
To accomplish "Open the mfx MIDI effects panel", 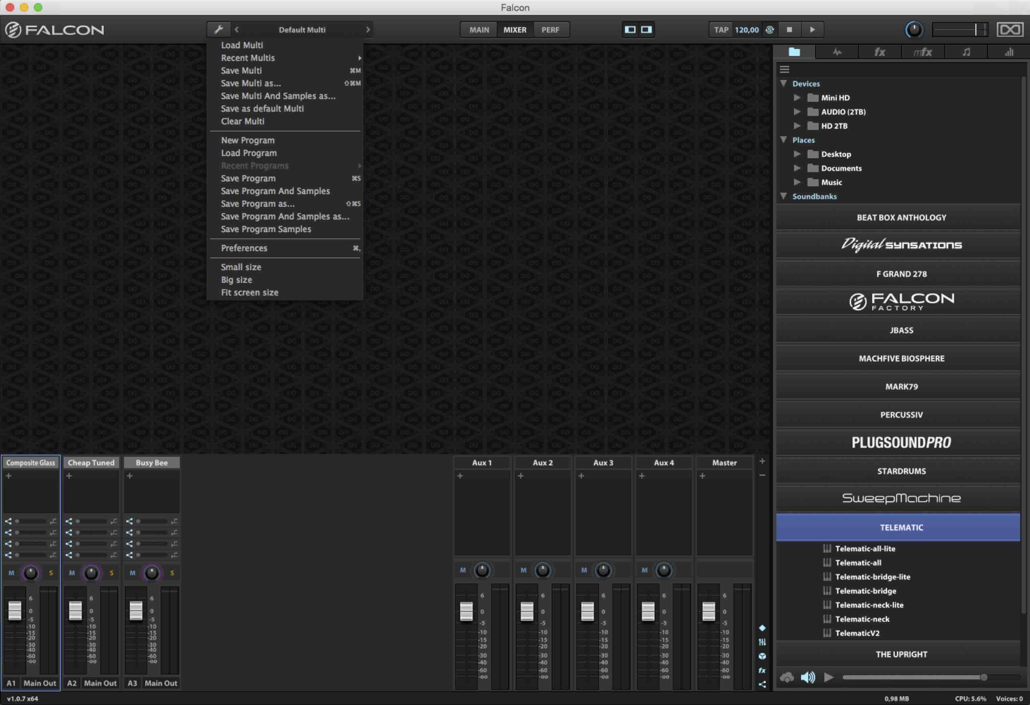I will point(923,52).
